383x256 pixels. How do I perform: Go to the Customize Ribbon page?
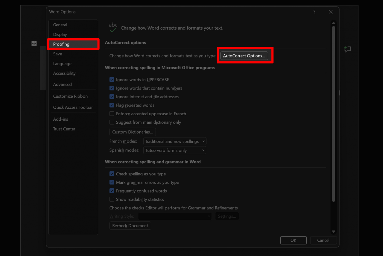point(70,96)
